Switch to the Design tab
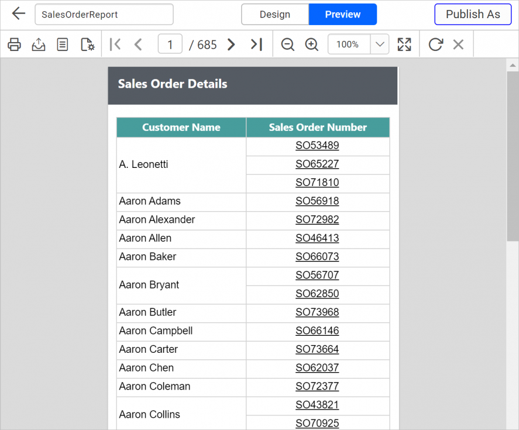Image resolution: width=519 pixels, height=430 pixels. (275, 14)
